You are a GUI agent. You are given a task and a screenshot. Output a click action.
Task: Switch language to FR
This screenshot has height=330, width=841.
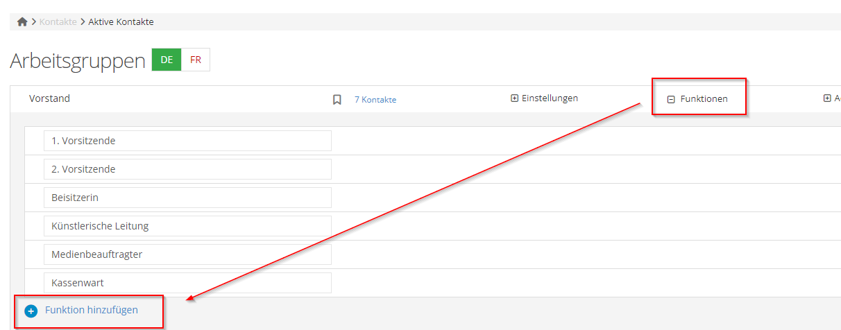tap(196, 60)
